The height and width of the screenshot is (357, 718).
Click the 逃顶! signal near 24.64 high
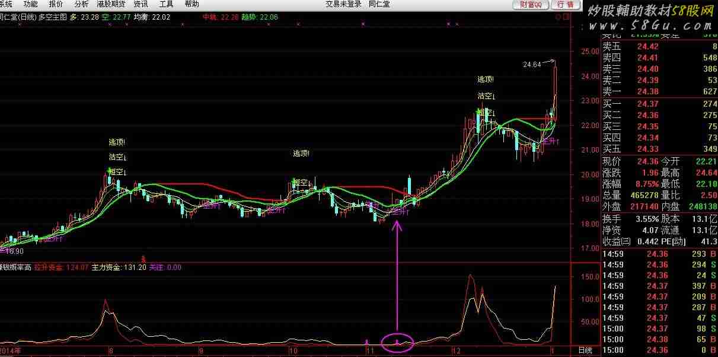(486, 79)
